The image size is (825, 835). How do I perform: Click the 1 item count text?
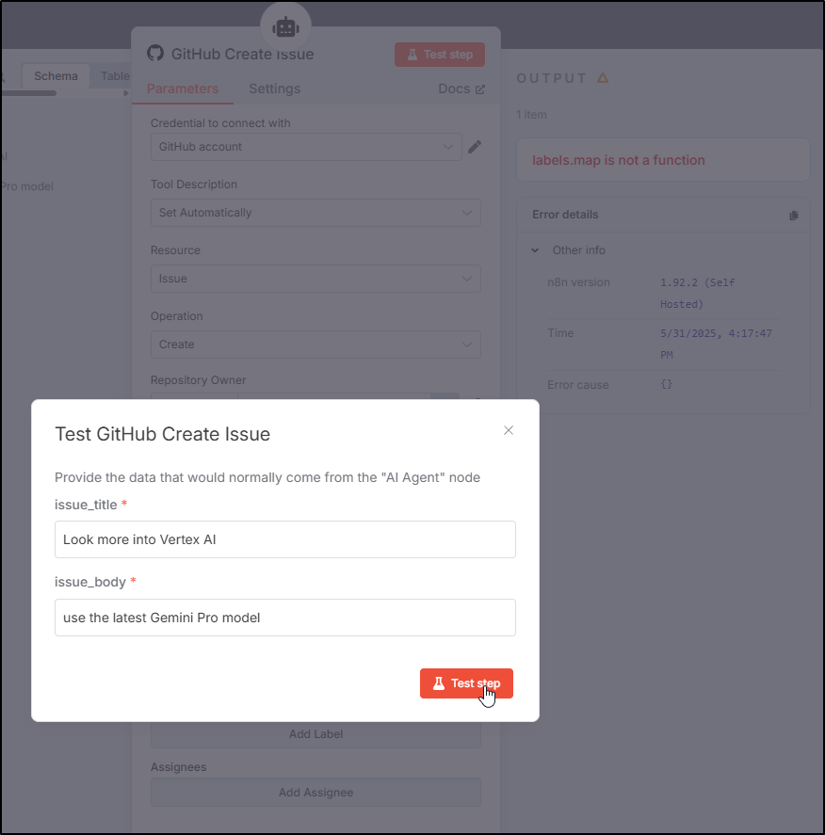tap(531, 115)
